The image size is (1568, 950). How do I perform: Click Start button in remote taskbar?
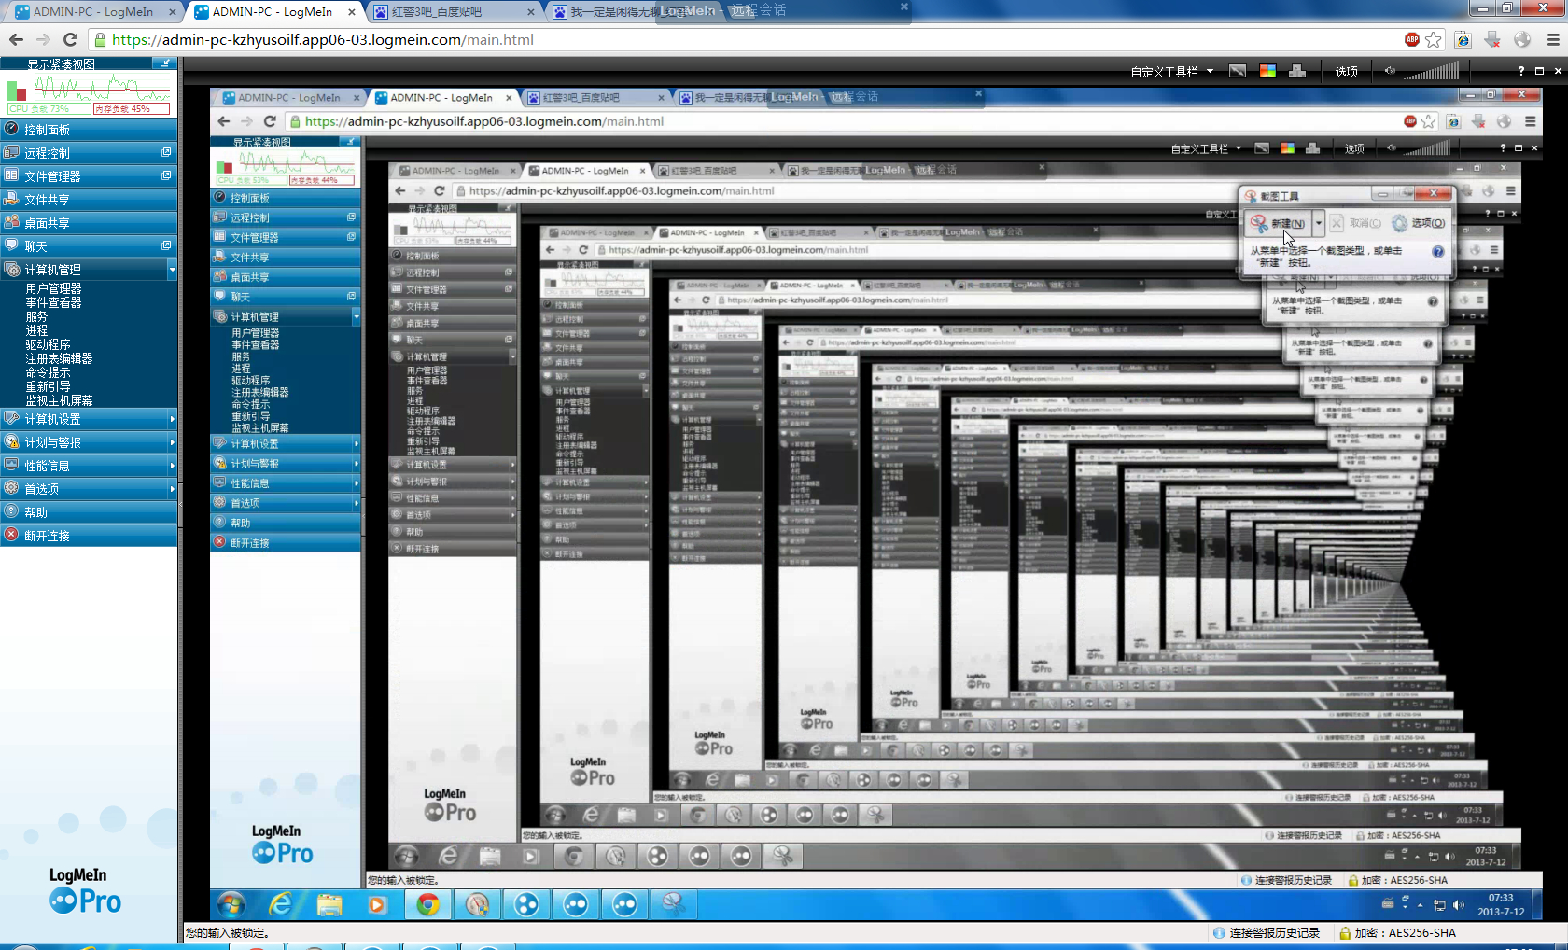[x=231, y=904]
